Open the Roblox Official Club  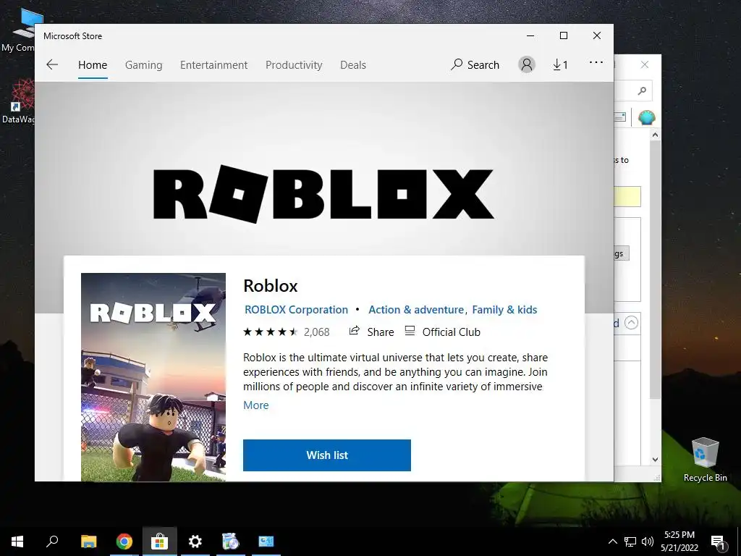[x=443, y=332]
